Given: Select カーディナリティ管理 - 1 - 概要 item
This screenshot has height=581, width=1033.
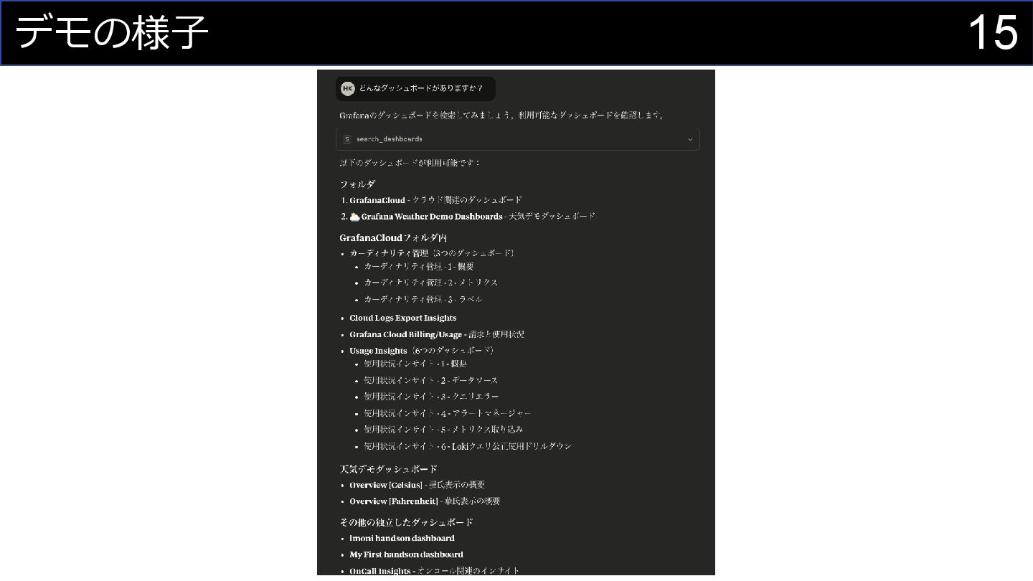Looking at the screenshot, I should coord(419,266).
